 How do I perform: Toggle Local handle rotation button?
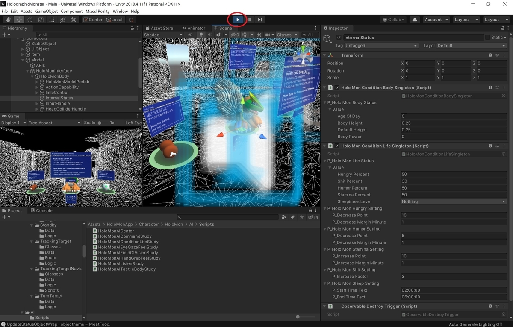tap(114, 20)
